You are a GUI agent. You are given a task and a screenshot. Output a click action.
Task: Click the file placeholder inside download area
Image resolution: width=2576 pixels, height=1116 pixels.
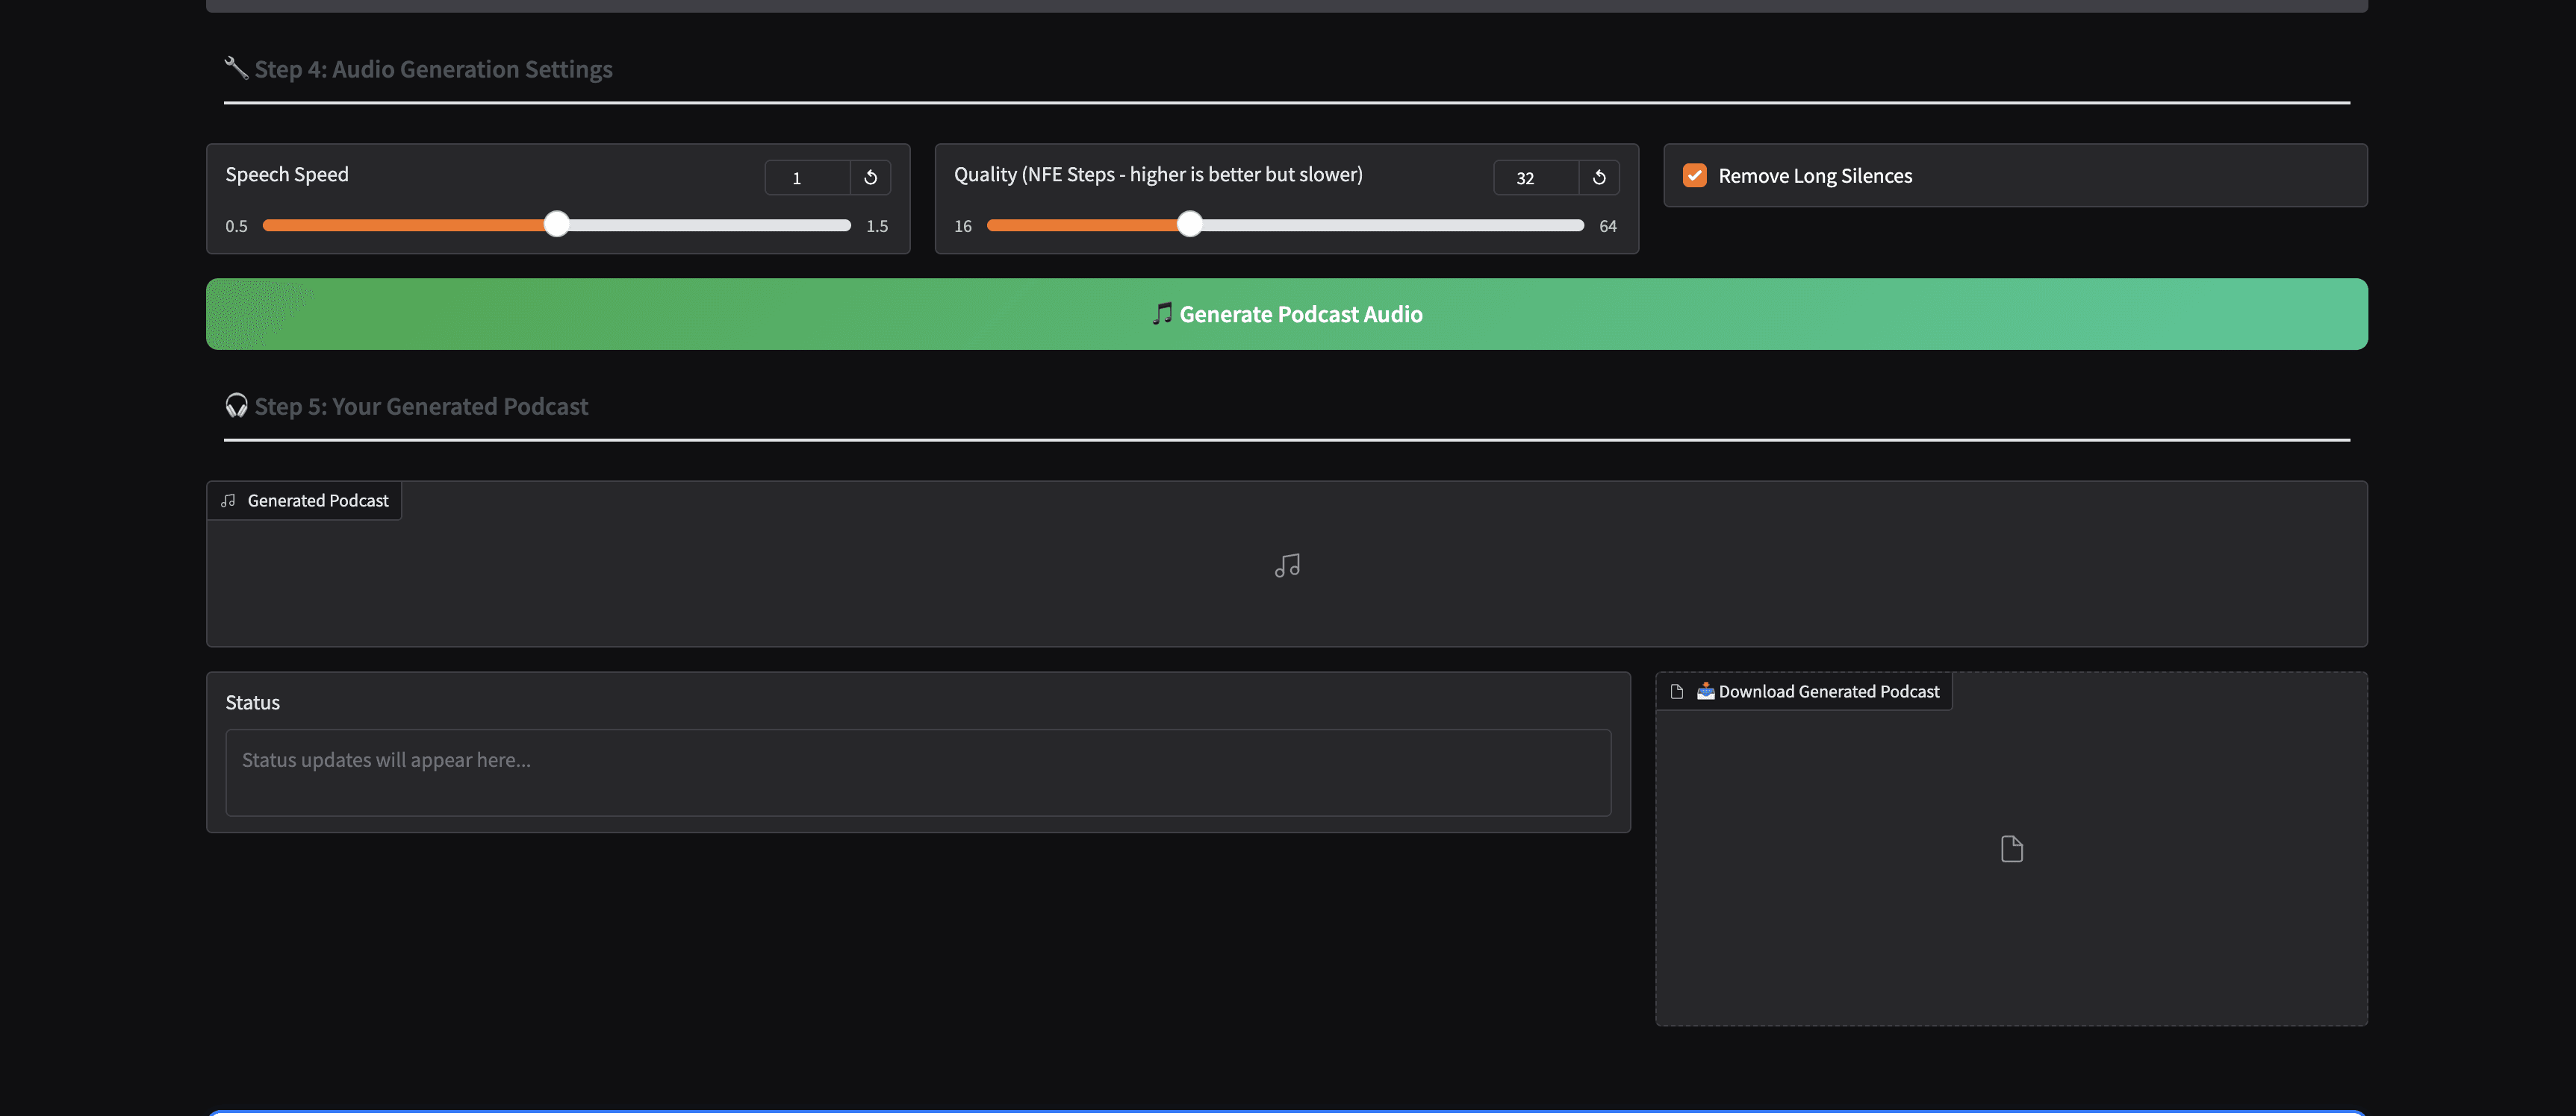(x=2012, y=848)
